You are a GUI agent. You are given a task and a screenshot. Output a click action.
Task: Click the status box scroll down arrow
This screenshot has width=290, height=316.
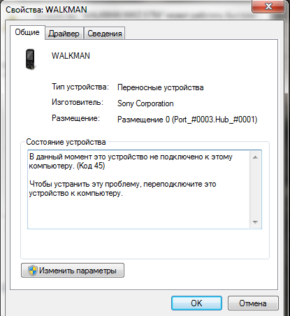pyautogui.click(x=255, y=222)
